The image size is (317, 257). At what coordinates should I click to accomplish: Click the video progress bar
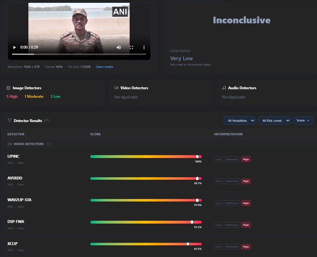(x=79, y=54)
